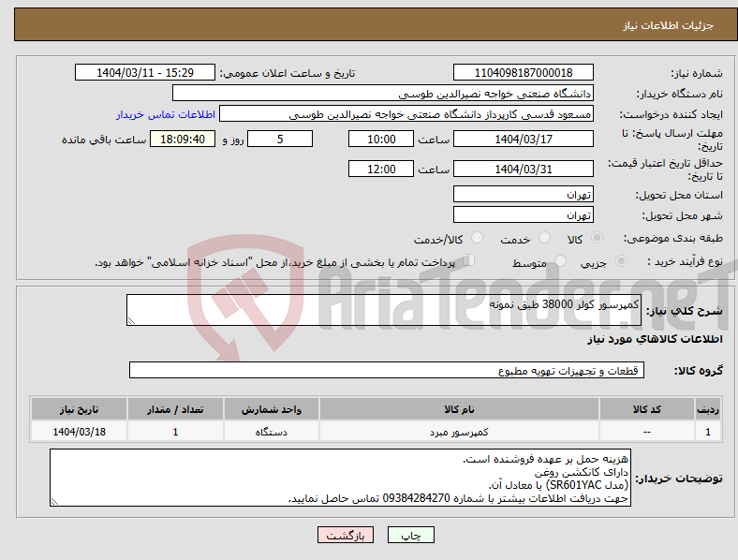Click the description textarea resize grip
The height and width of the screenshot is (560, 738).
click(131, 321)
